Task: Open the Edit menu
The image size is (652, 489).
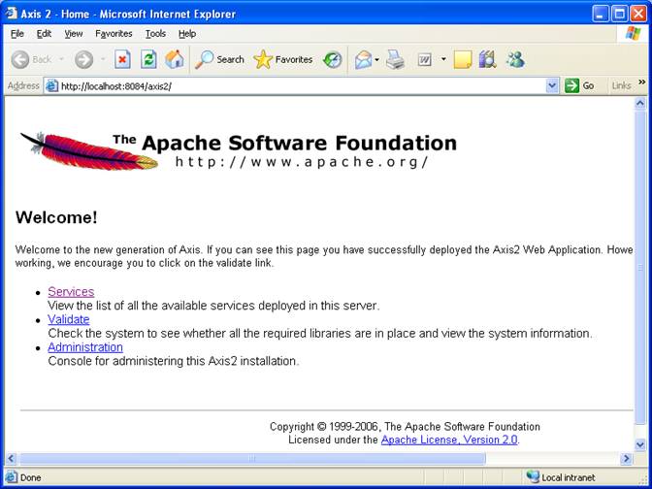Action: (x=44, y=34)
